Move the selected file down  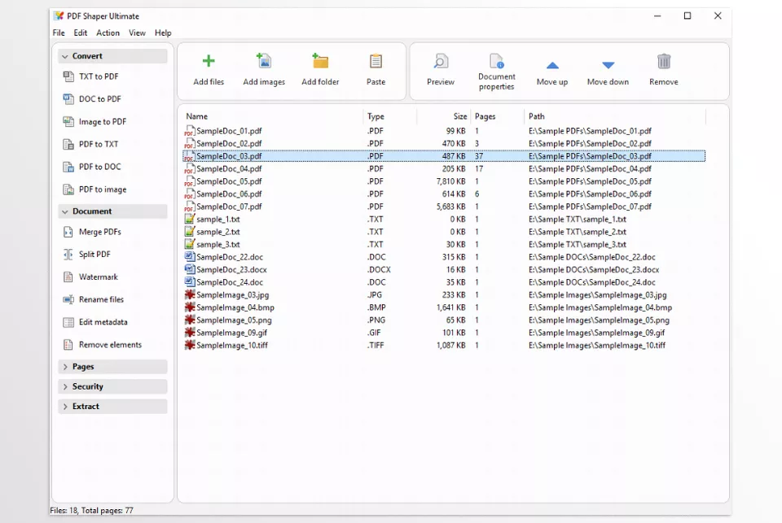tap(608, 64)
